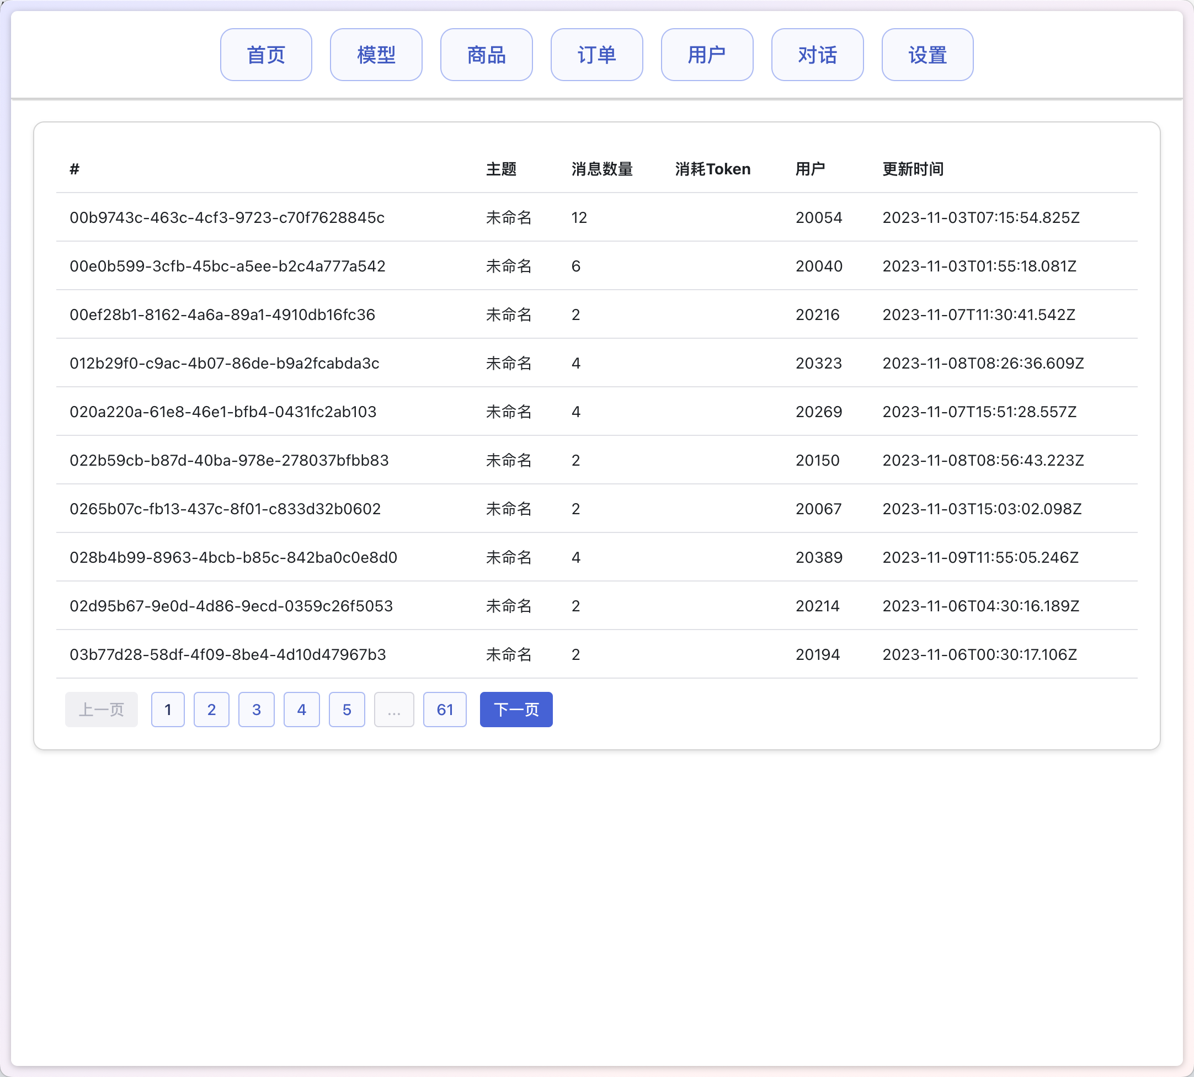Click the 更新时间 column header

(913, 169)
